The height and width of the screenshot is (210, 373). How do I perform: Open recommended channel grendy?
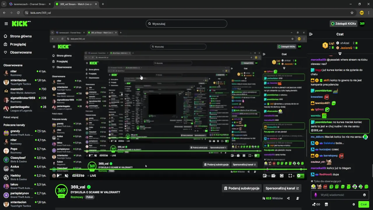[x=25, y=133]
